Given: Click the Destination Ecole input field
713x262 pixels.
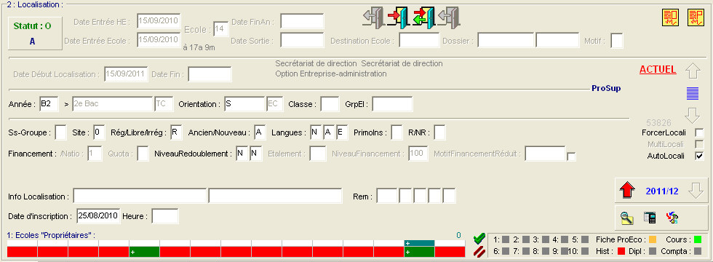Looking at the screenshot, I should click(419, 40).
